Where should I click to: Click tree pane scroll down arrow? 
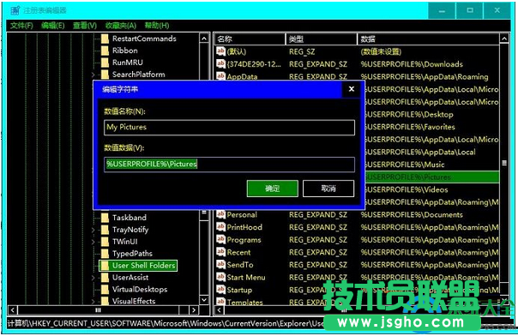204,300
